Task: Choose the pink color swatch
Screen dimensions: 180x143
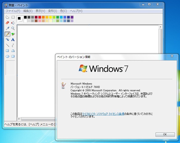Action: (40, 21)
